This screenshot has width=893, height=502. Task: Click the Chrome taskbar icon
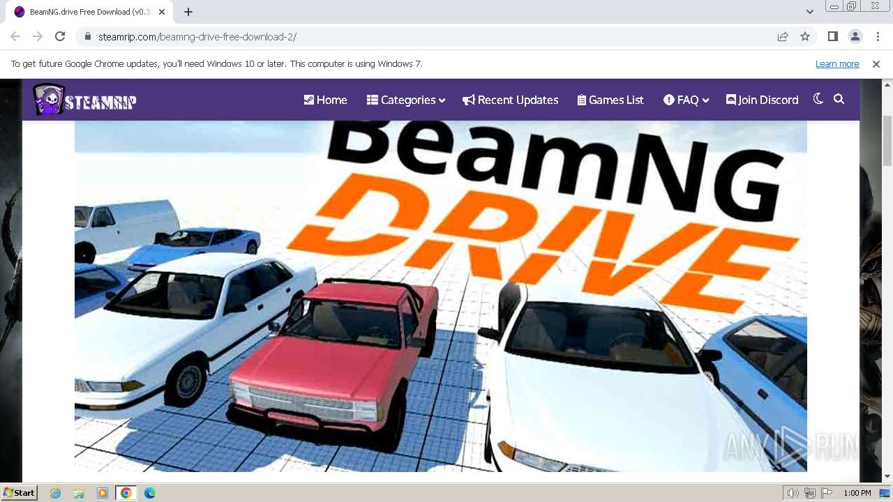pyautogui.click(x=126, y=493)
